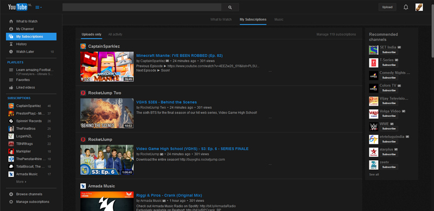Subscribe to starplus
Viewport: 434px width, 211px height.
pos(389,154)
